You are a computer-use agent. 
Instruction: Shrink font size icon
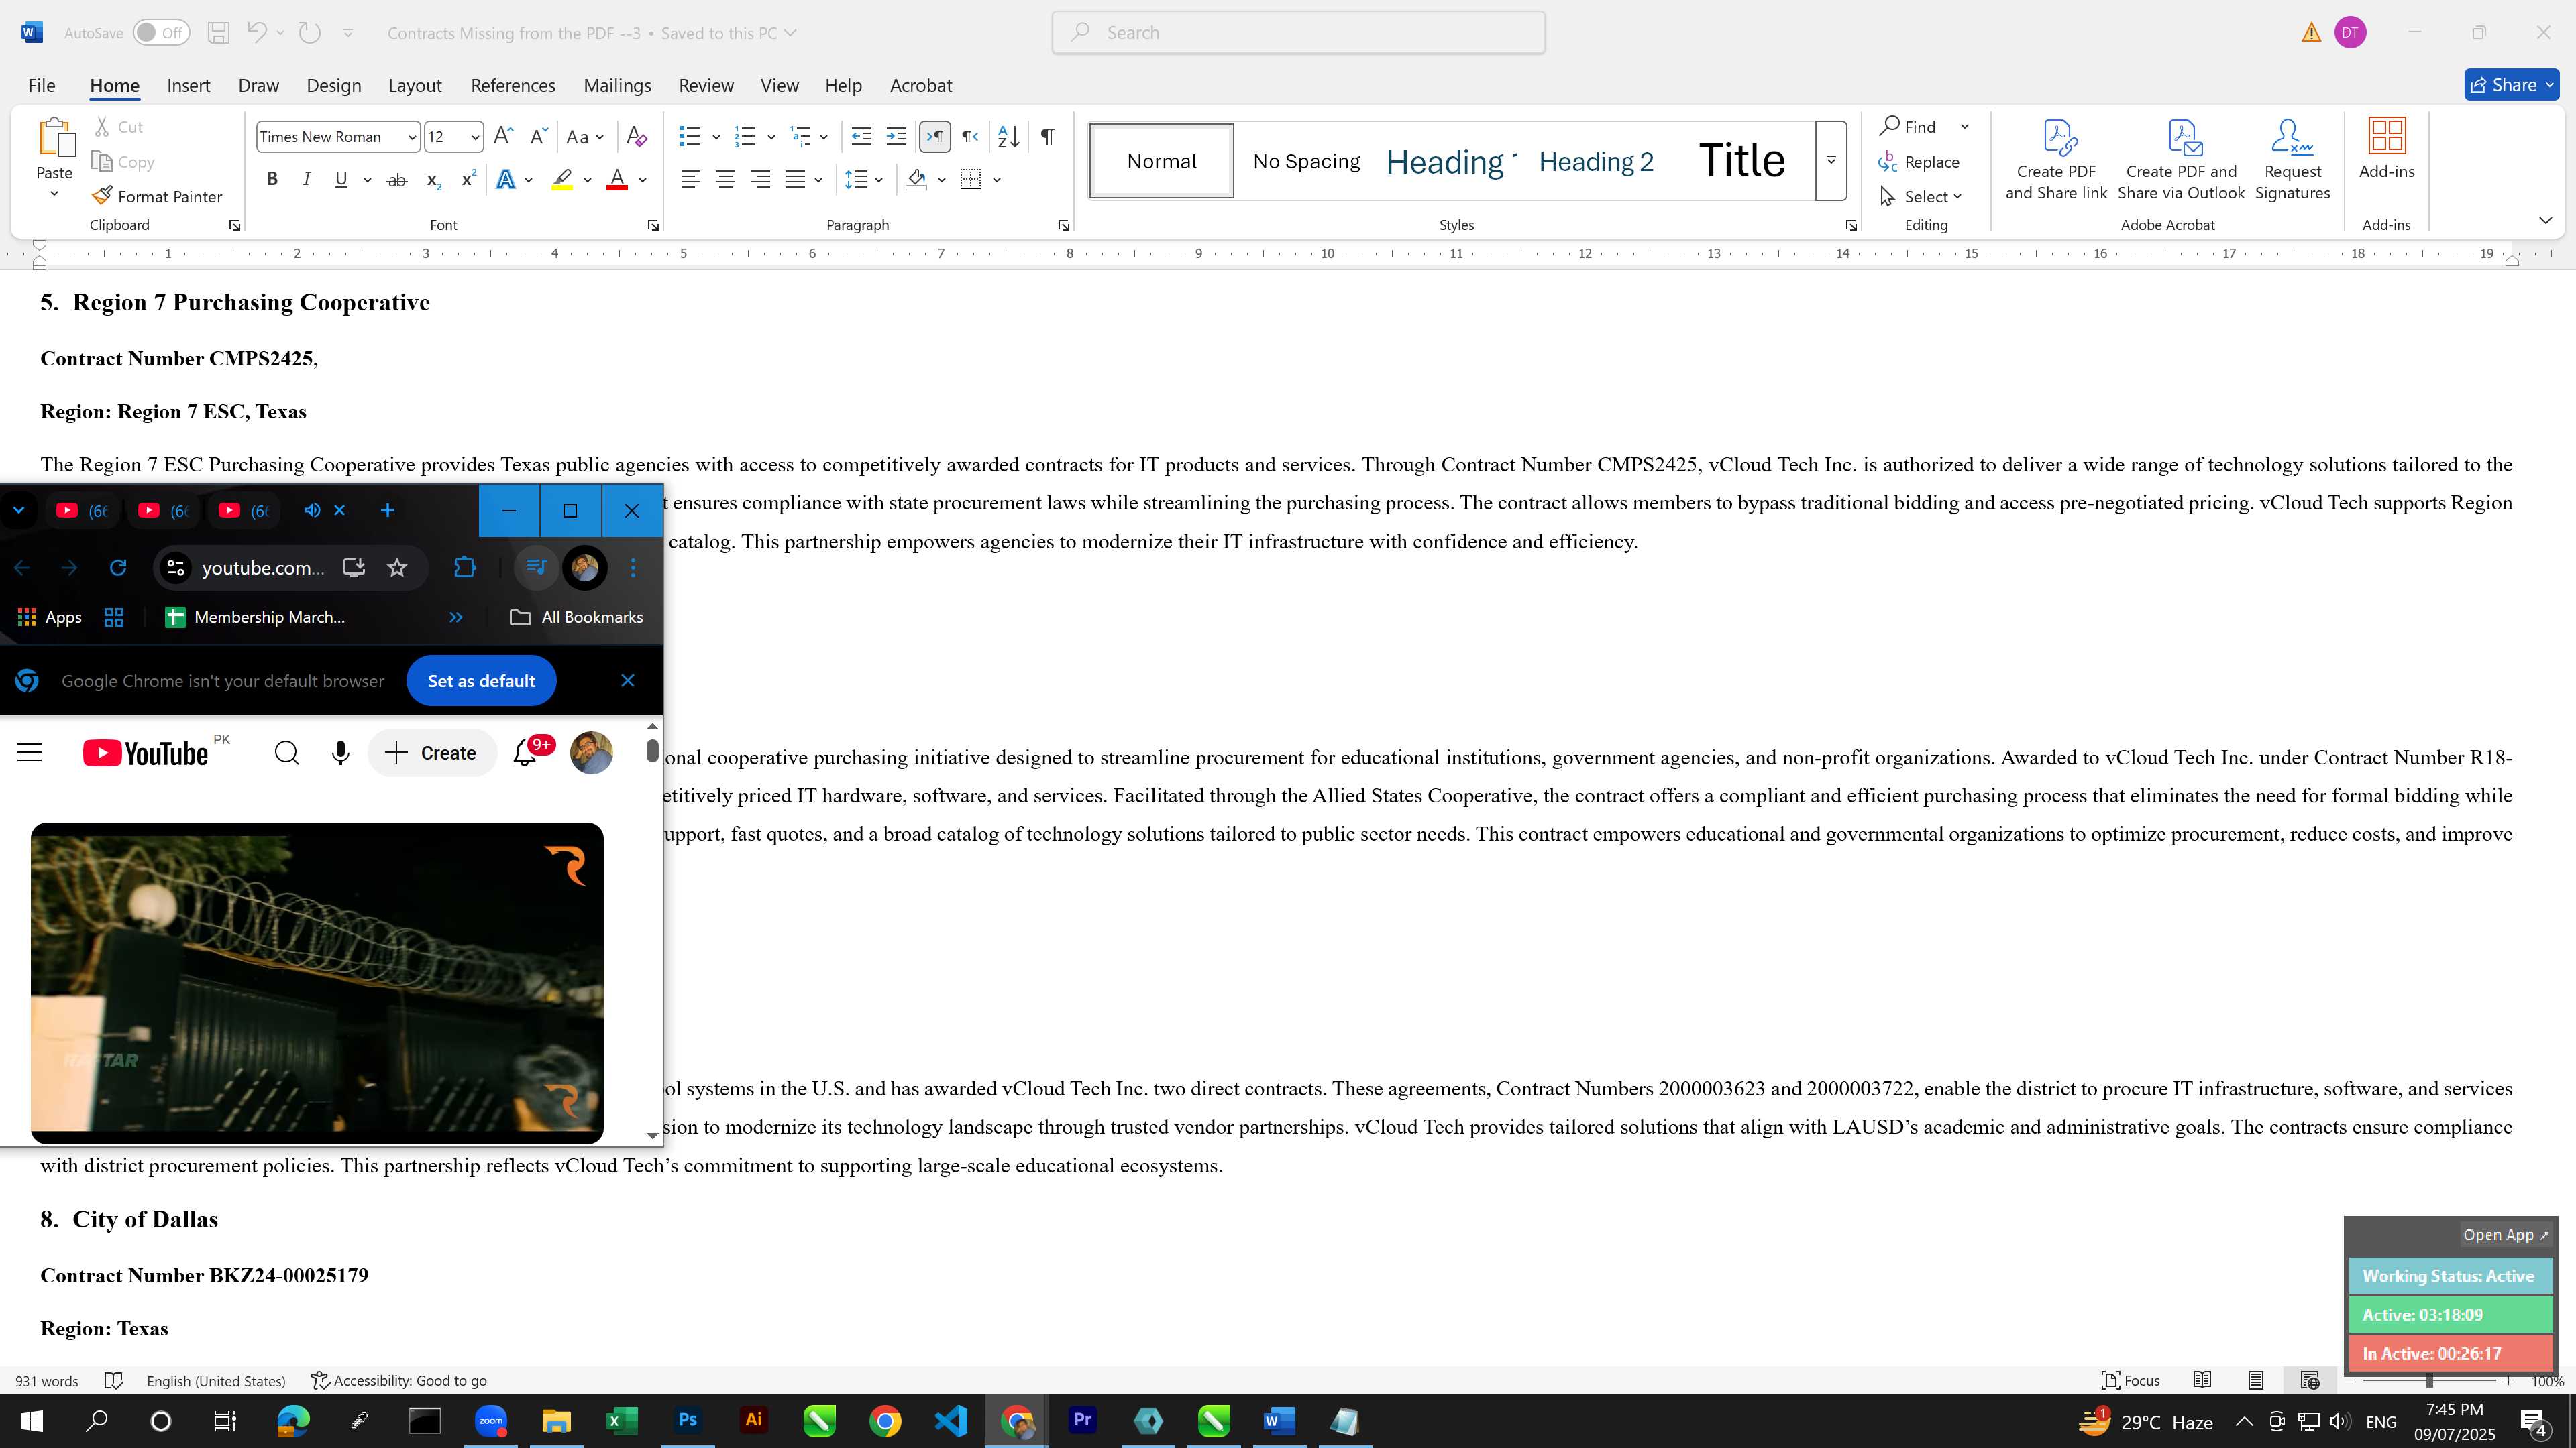[x=538, y=137]
